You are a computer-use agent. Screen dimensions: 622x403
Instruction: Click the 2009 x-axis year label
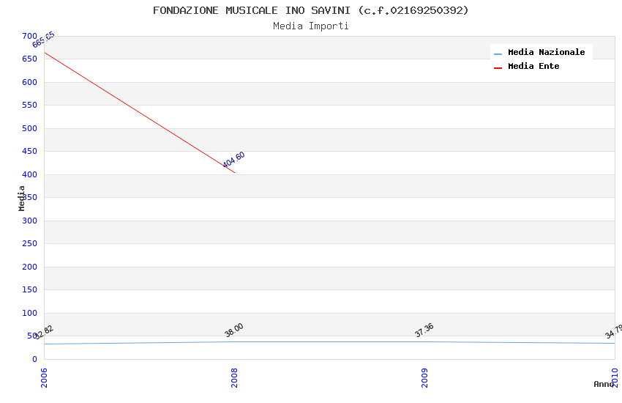pos(424,377)
